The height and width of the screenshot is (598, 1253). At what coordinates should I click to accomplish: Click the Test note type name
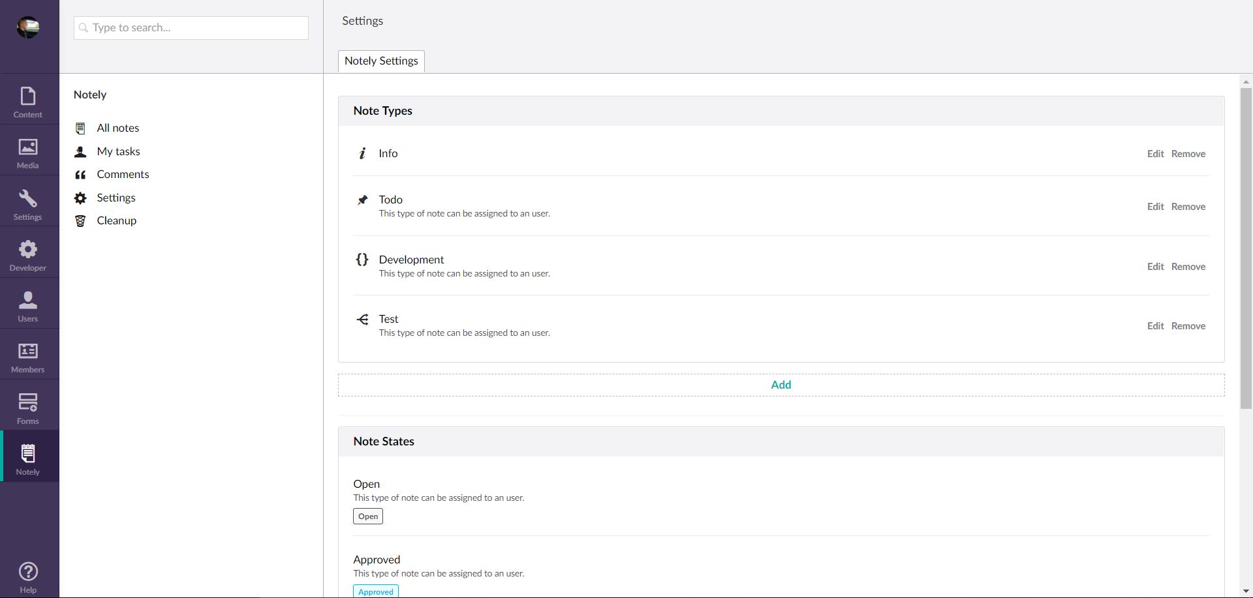pos(388,319)
